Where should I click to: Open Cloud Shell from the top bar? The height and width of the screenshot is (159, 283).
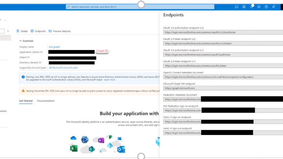click(236, 7)
